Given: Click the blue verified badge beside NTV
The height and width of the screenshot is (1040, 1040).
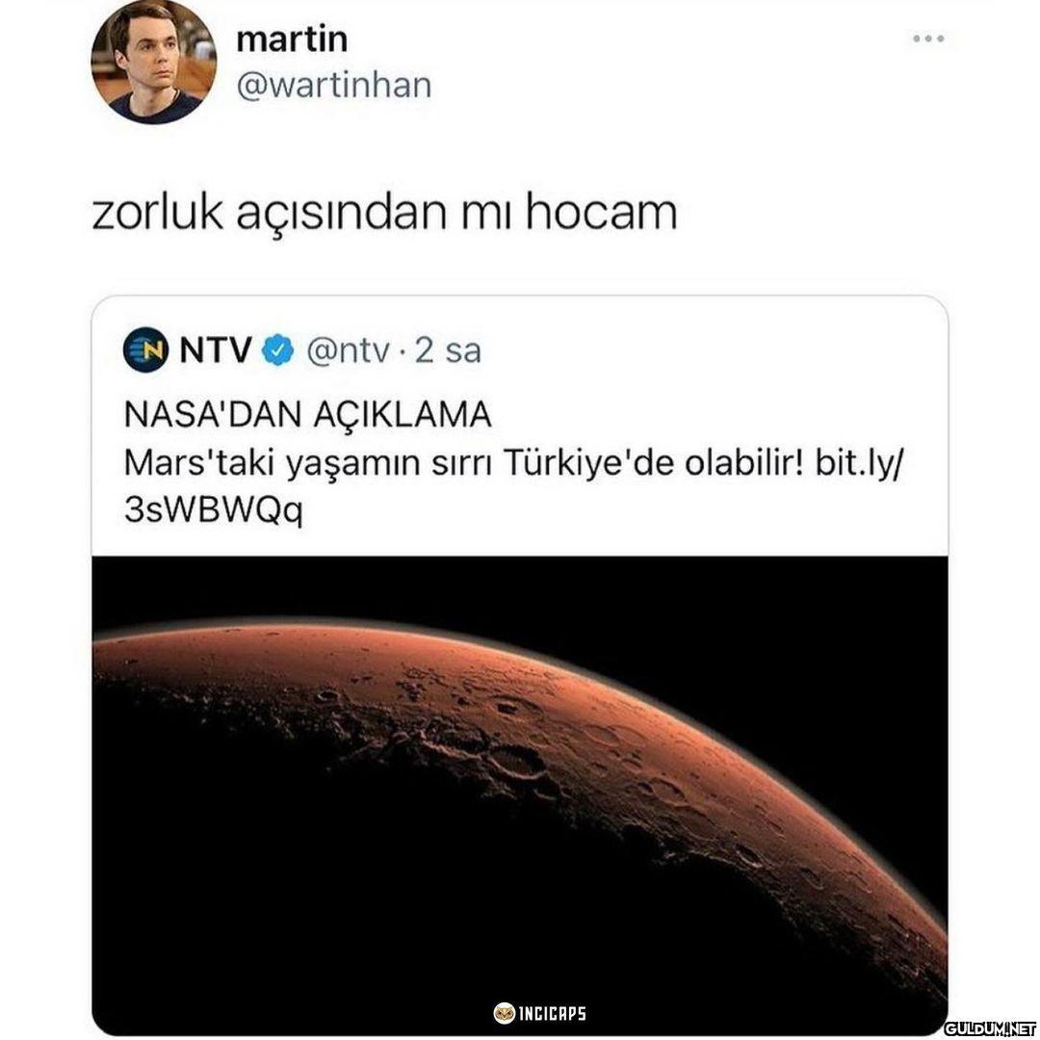Looking at the screenshot, I should (x=278, y=351).
